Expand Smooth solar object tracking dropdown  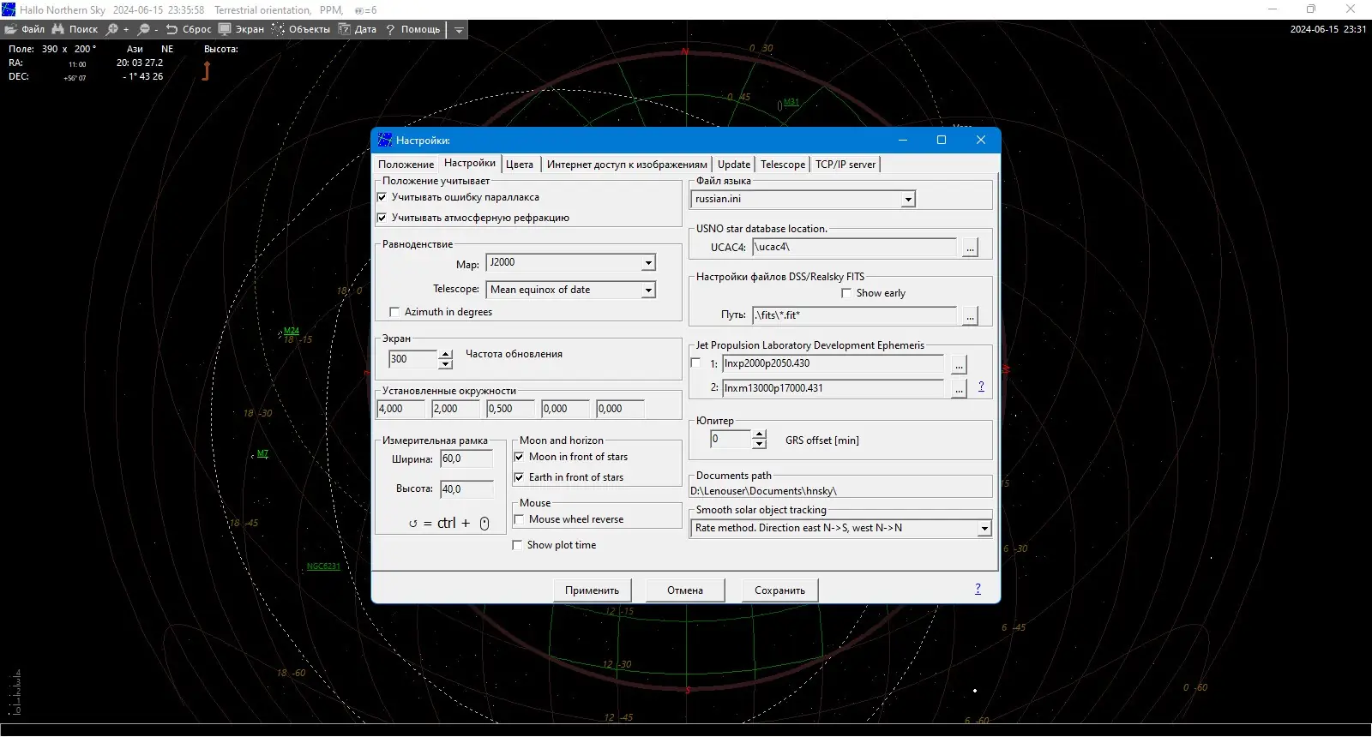coord(984,529)
